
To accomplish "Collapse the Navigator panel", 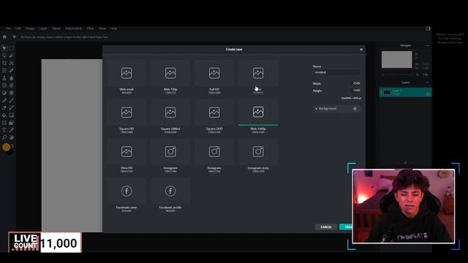I will point(428,45).
